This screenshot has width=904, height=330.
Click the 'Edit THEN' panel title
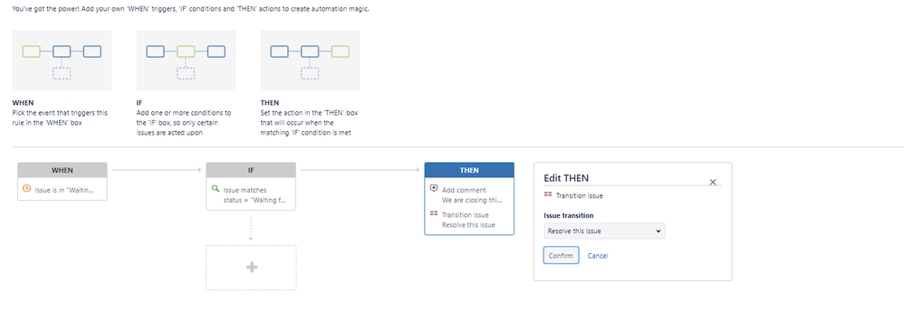pyautogui.click(x=566, y=178)
